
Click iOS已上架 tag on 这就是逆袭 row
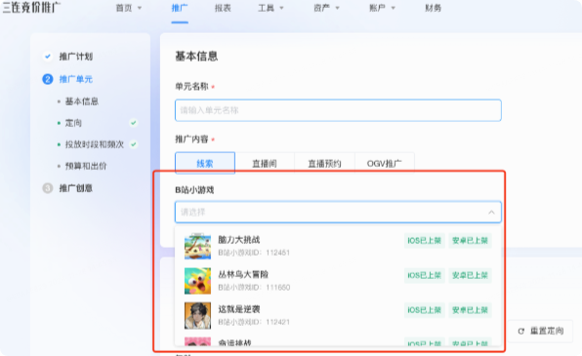click(x=424, y=310)
